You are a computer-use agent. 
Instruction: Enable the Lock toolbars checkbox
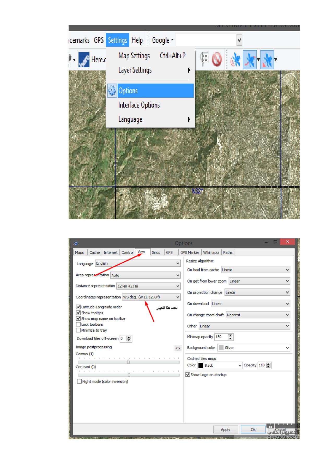pyautogui.click(x=78, y=324)
